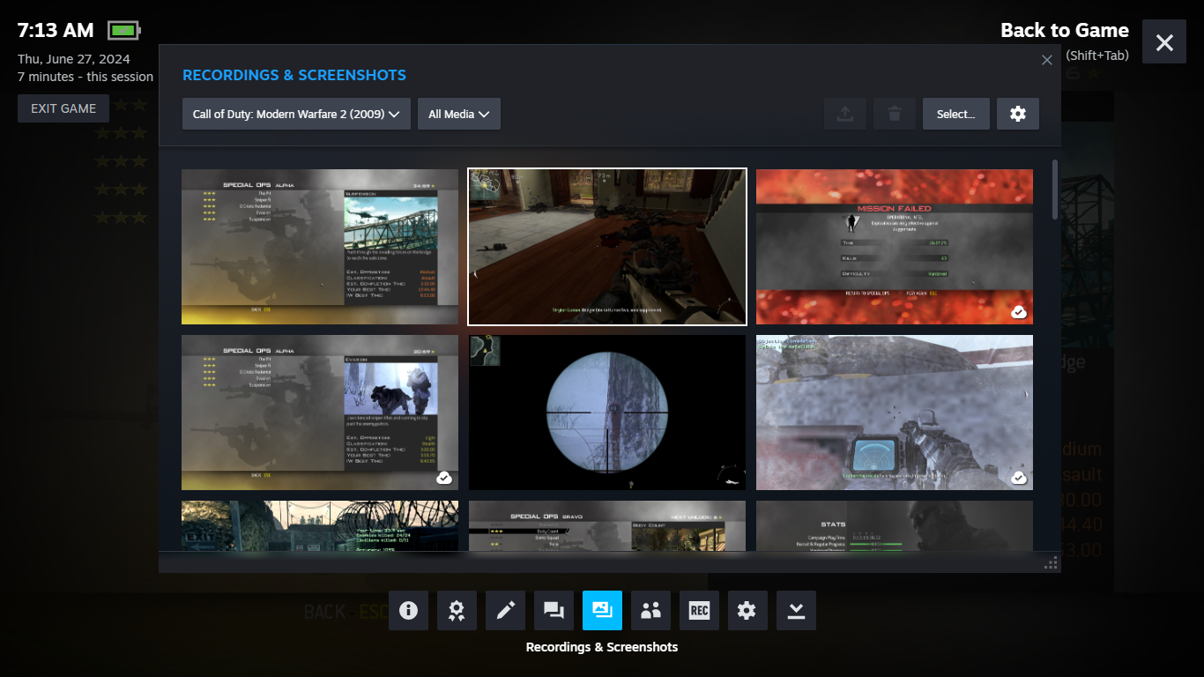This screenshot has height=677, width=1204.
Task: Click the panel resize grip corner
Action: coord(1051,562)
